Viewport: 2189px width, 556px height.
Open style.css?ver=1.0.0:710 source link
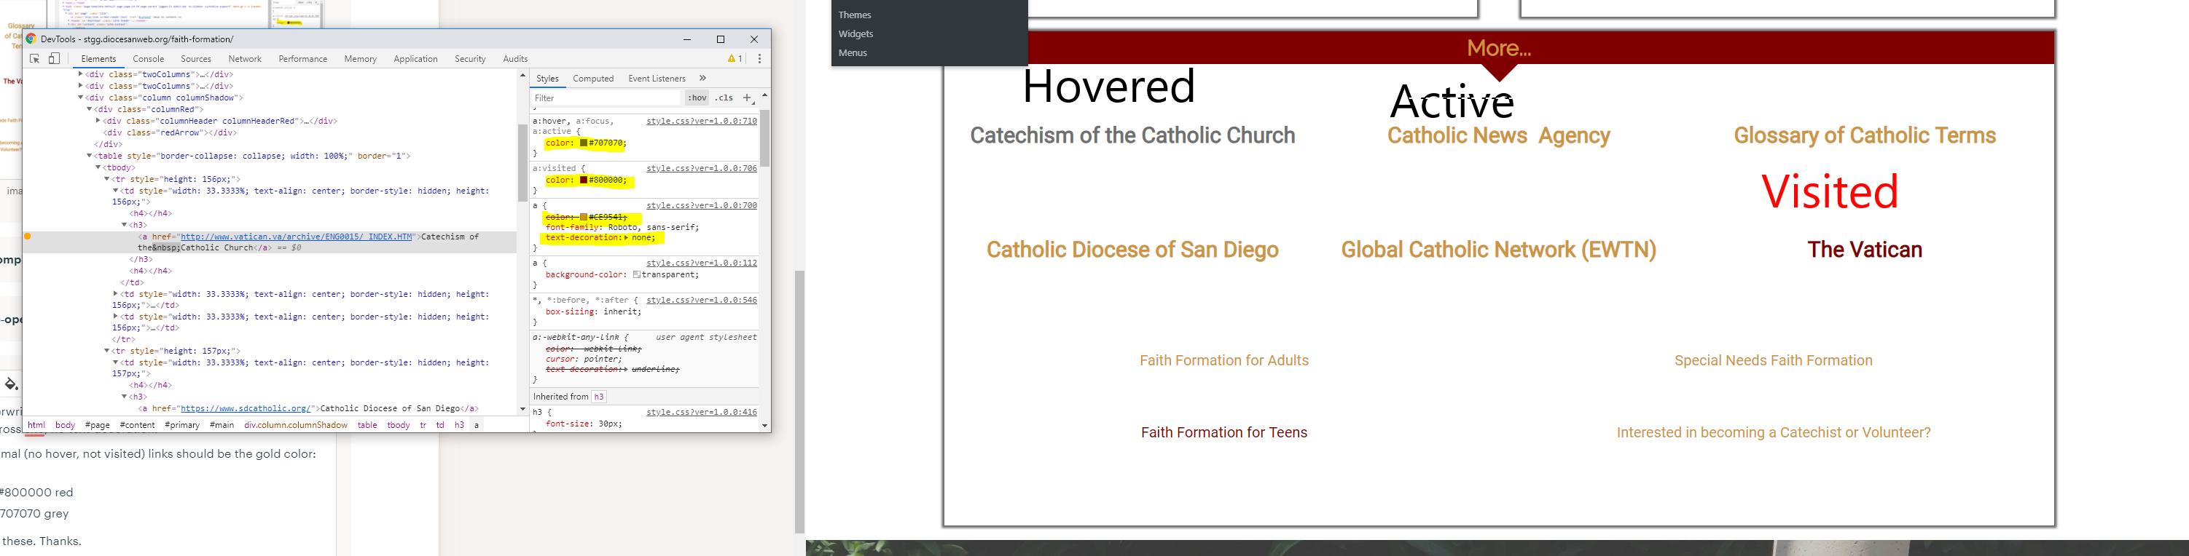pyautogui.click(x=701, y=122)
